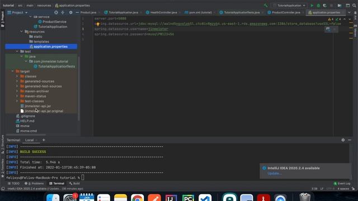Viewport: 358px width, 201px height.
Task: Open Project panel gear options
Action: coord(71,12)
